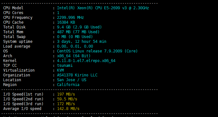The width and height of the screenshot is (218, 117).
Task: Select the '59.5 MB/s' value
Action: 67,99
